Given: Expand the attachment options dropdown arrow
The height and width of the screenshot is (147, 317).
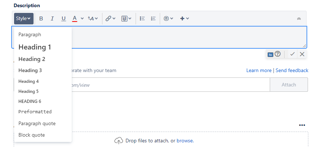Looking at the screenshot, I should pyautogui.click(x=130, y=19).
